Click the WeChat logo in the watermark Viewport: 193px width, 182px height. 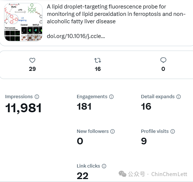click(123, 174)
